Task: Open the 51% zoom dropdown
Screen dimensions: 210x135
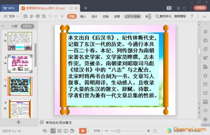Action: (98, 131)
